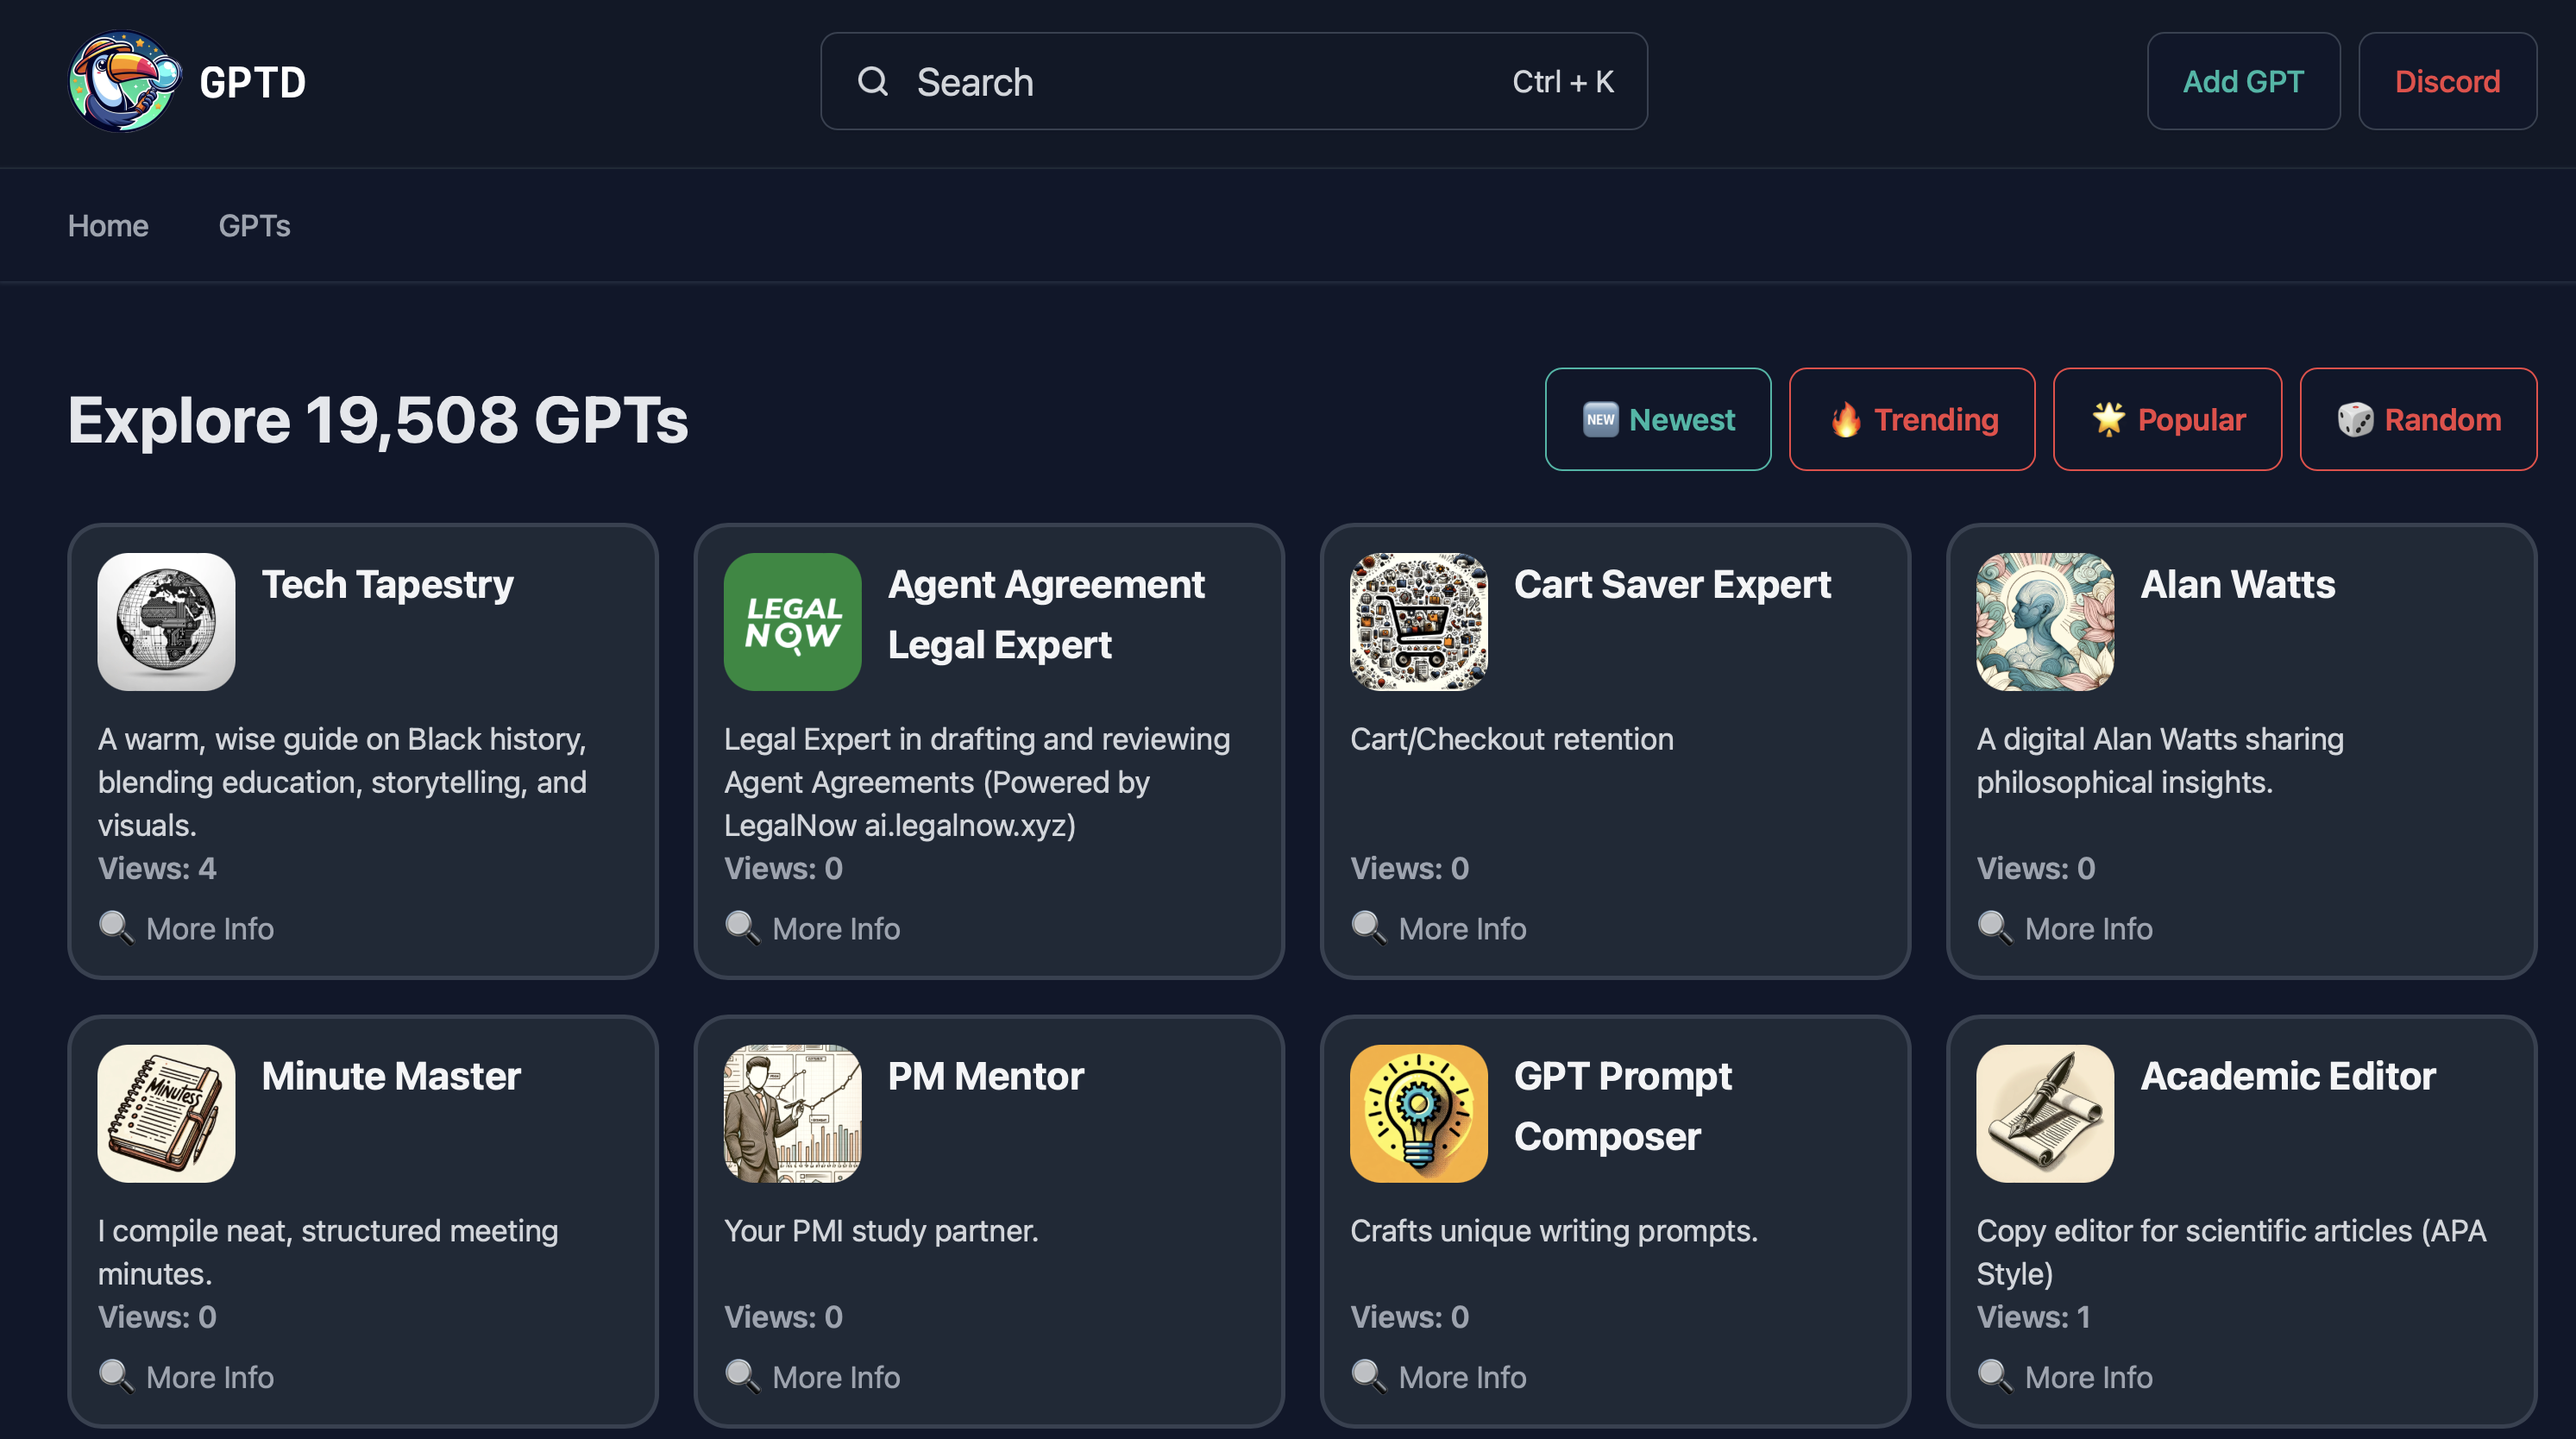Image resolution: width=2576 pixels, height=1439 pixels.
Task: Show Popular GPTs
Action: (x=2166, y=419)
